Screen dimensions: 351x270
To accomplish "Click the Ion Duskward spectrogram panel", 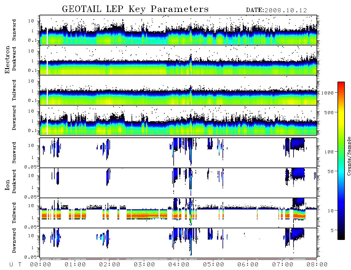I will [x=178, y=183].
